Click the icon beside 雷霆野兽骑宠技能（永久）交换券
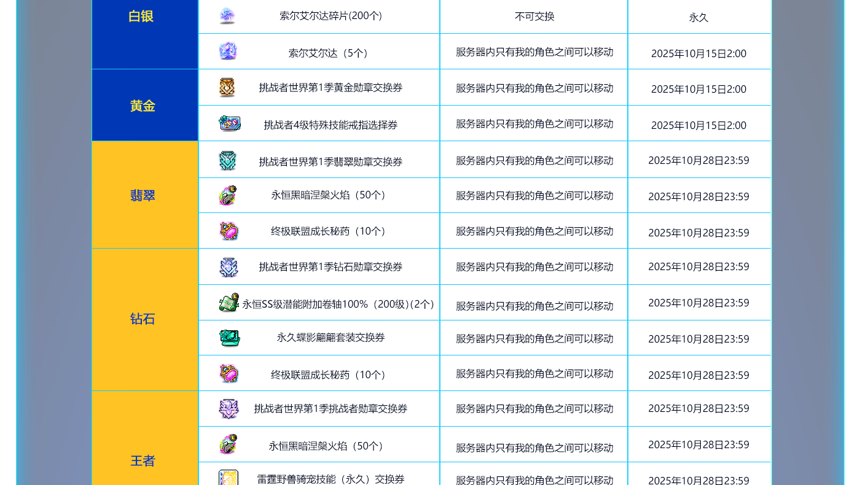Image resolution: width=860 pixels, height=485 pixels. (x=229, y=478)
